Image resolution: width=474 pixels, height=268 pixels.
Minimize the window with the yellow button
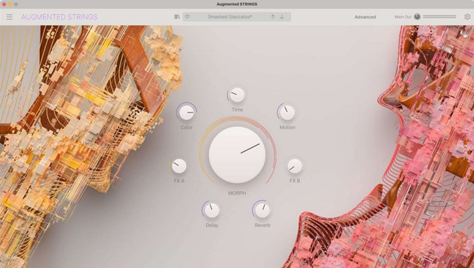10,4
